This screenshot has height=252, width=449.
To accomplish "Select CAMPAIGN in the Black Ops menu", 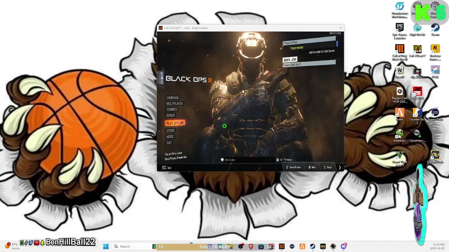I will pyautogui.click(x=172, y=98).
